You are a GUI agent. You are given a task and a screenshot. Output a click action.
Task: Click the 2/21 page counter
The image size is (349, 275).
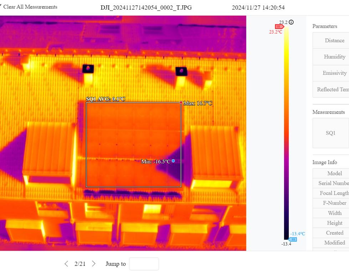[x=80, y=264]
